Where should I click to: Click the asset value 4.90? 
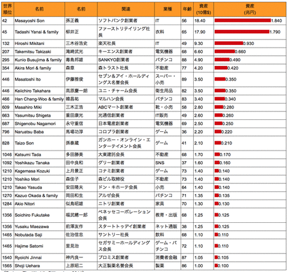pyautogui.click(x=199, y=60)
